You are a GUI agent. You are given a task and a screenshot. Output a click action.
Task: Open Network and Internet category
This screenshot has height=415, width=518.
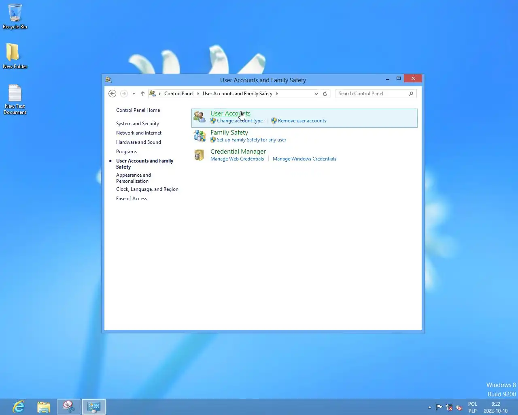(x=139, y=133)
